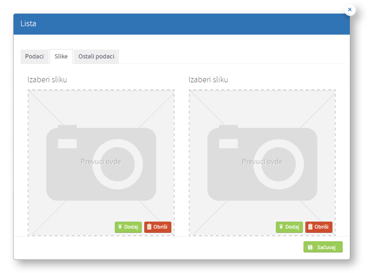Switch to the Podaci tab
The image size is (369, 273).
point(35,57)
